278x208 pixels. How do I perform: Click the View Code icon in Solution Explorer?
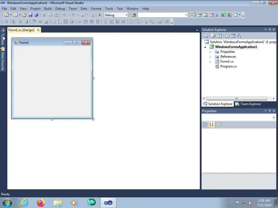pyautogui.click(x=227, y=36)
